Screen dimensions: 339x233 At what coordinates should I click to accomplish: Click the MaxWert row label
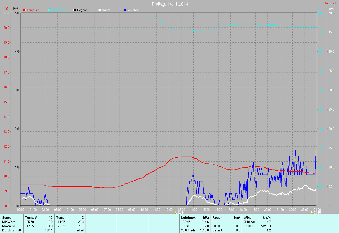[9, 226]
